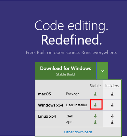Click the Package text in macOS row
This screenshot has width=127, height=137.
(73, 94)
